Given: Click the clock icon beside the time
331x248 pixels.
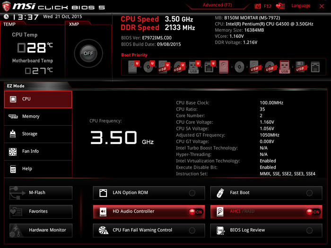Looking at the screenshot, I should 6,17.
